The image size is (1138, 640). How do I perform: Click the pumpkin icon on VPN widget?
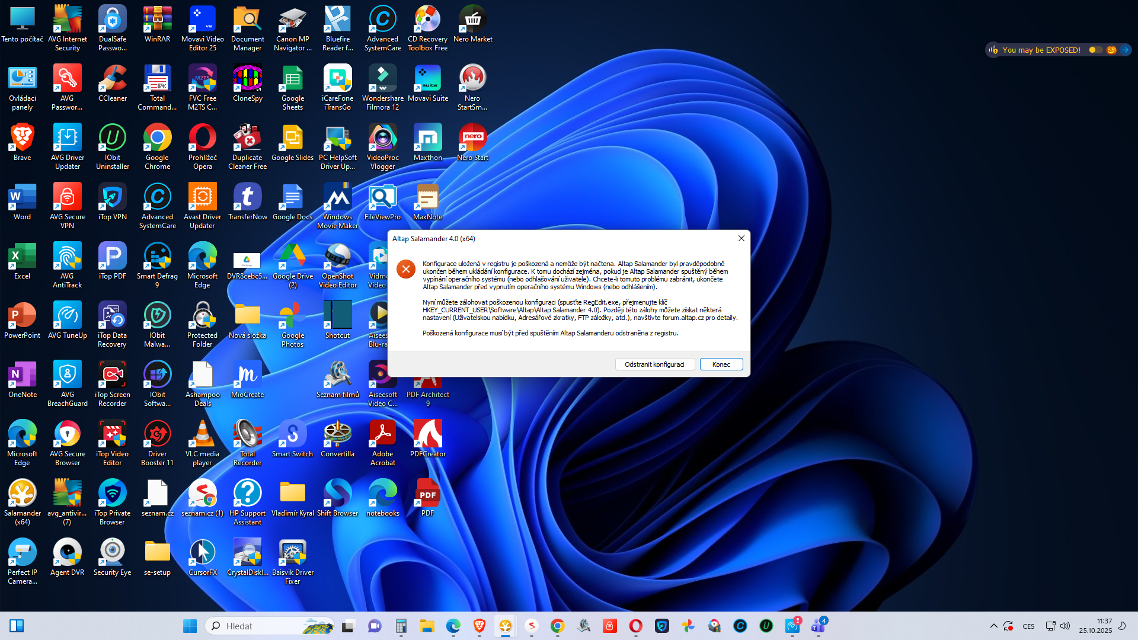click(1111, 50)
